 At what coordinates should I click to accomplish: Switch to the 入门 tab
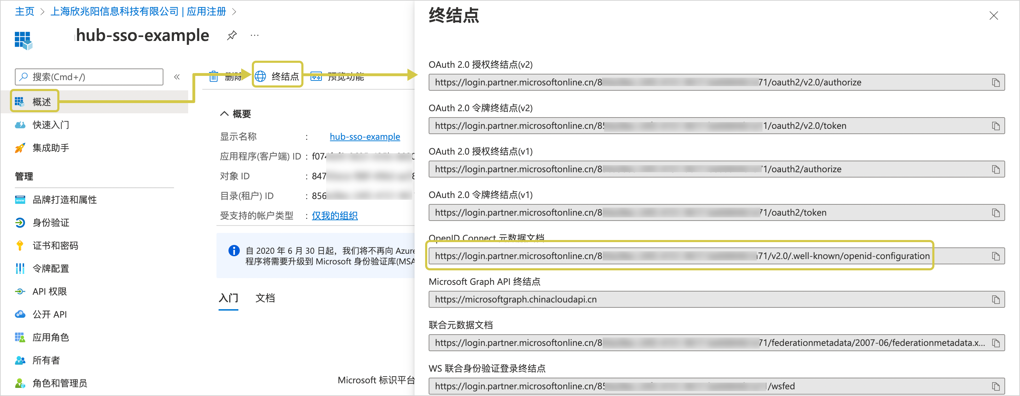coord(228,298)
